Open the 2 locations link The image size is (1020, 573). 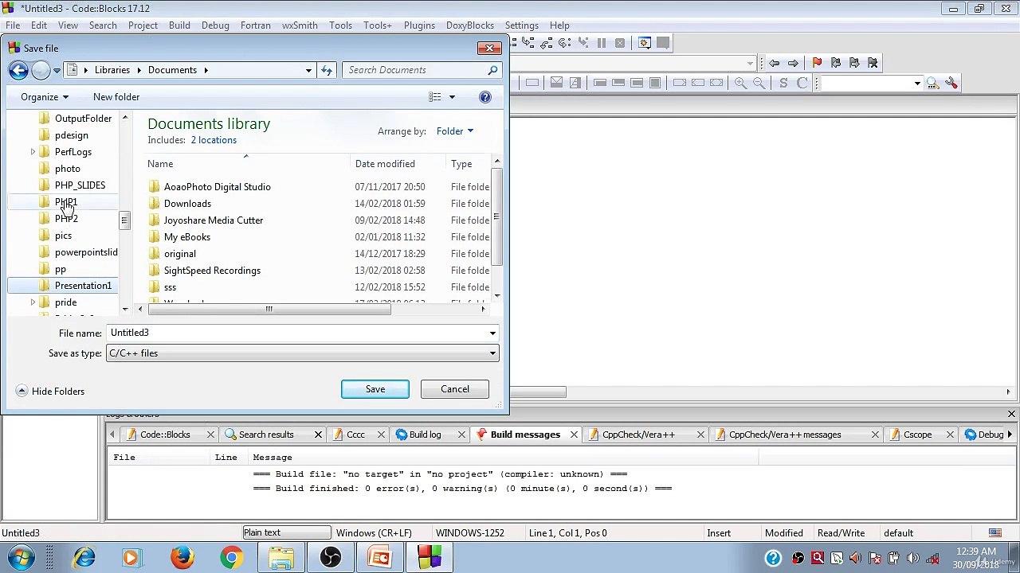(214, 140)
